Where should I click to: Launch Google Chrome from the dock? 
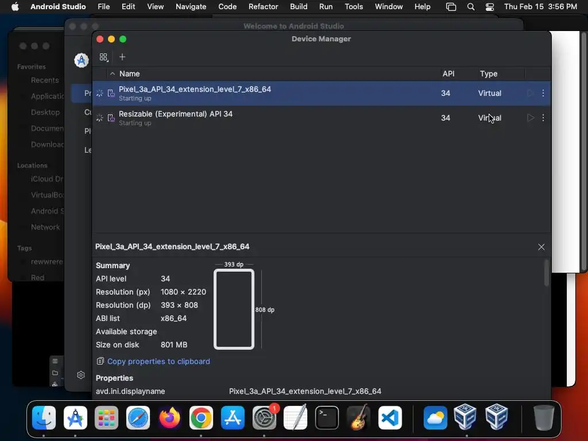(201, 417)
